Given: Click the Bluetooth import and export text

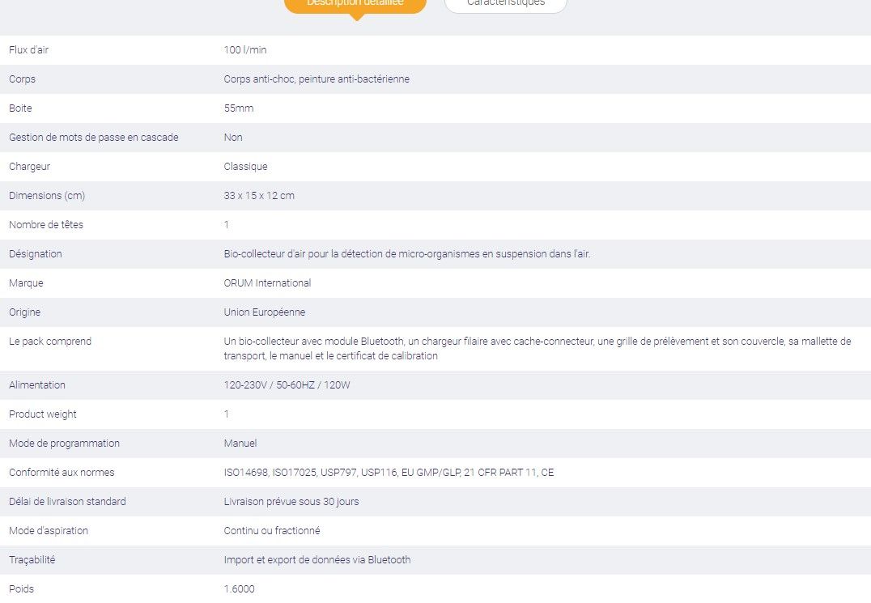Looking at the screenshot, I should 317,560.
